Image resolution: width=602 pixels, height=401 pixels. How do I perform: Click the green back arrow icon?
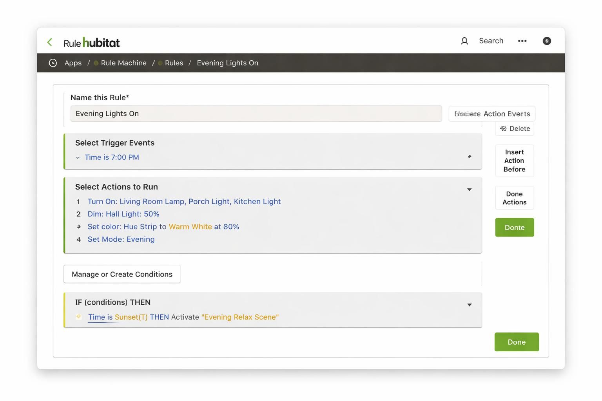point(50,42)
